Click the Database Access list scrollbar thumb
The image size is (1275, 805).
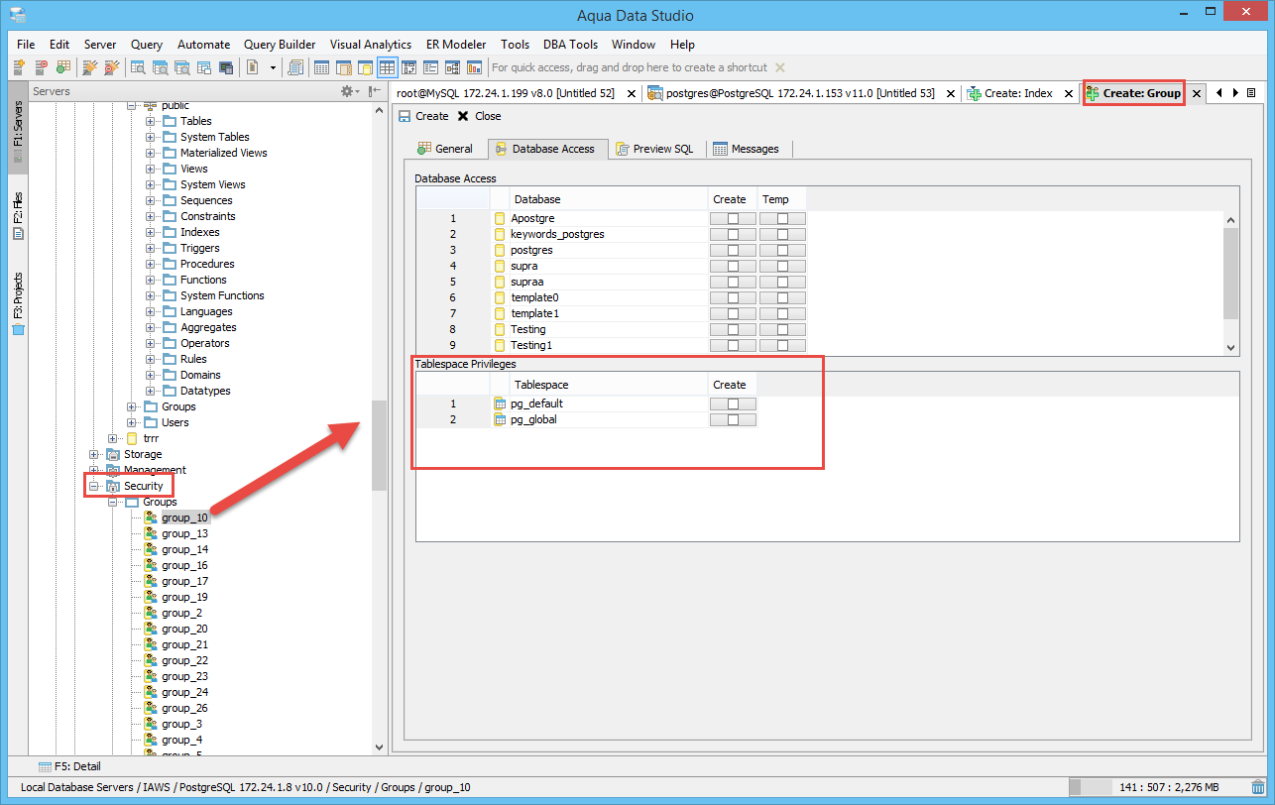coord(1231,273)
